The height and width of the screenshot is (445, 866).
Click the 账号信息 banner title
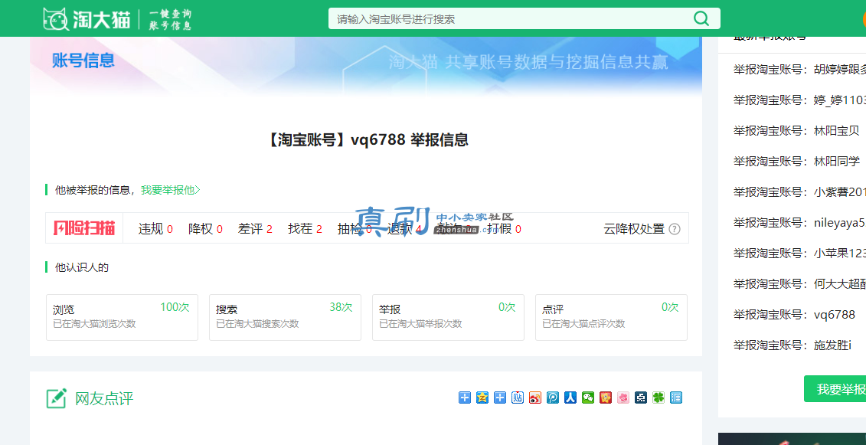[83, 61]
